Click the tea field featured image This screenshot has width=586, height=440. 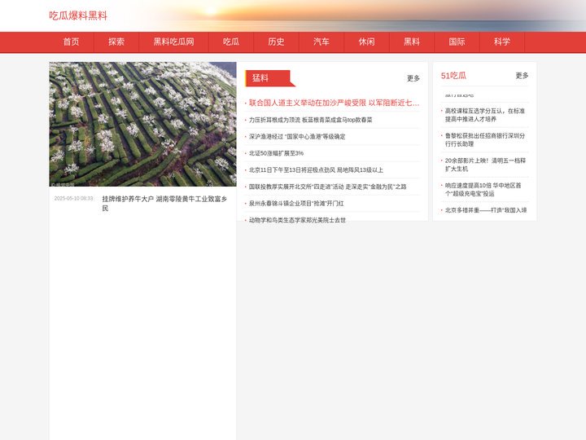[x=142, y=124]
